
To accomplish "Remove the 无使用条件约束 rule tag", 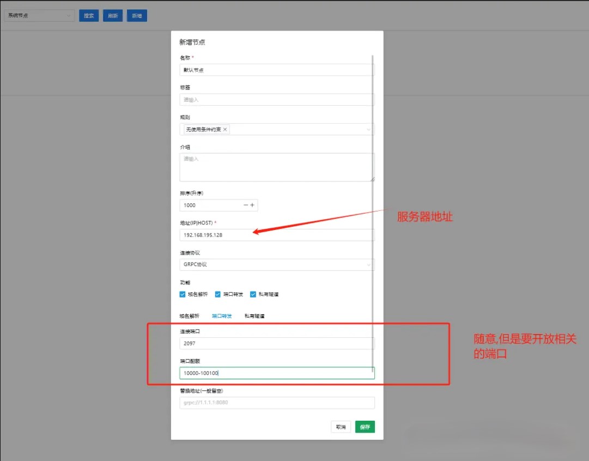I will tap(225, 130).
